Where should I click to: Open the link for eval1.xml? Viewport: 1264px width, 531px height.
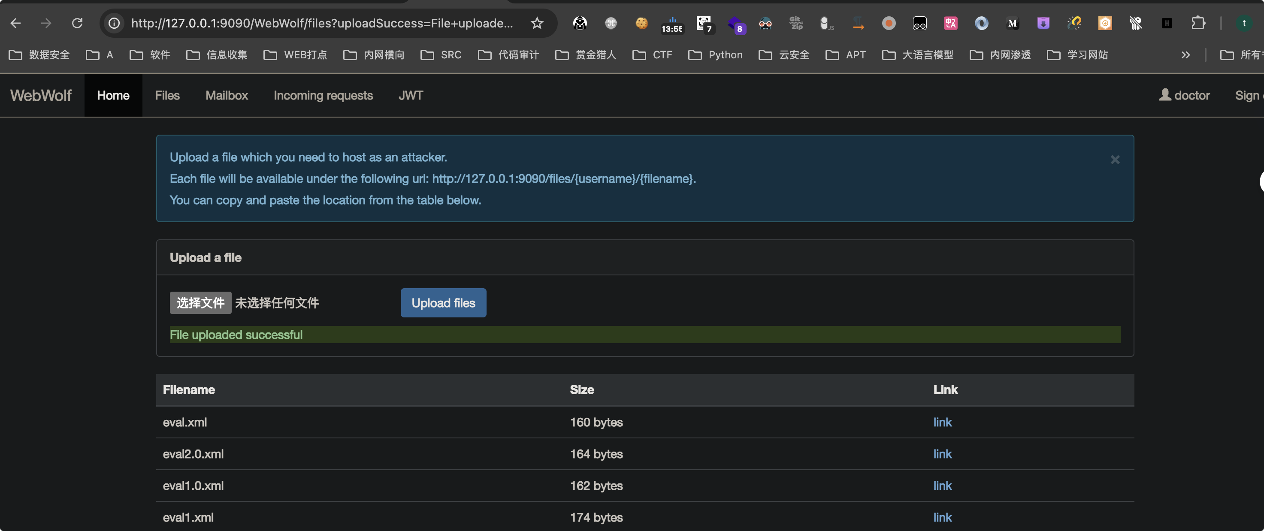pyautogui.click(x=942, y=517)
